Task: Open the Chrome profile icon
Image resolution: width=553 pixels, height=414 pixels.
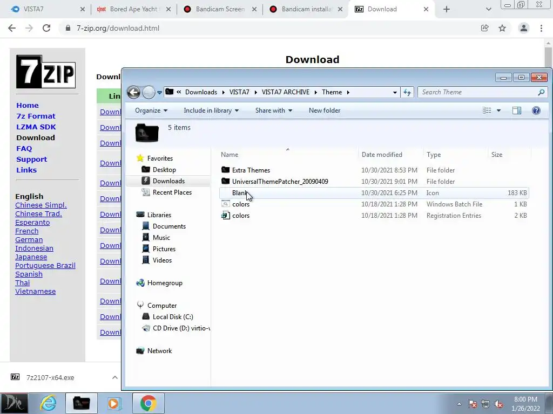Action: [524, 28]
